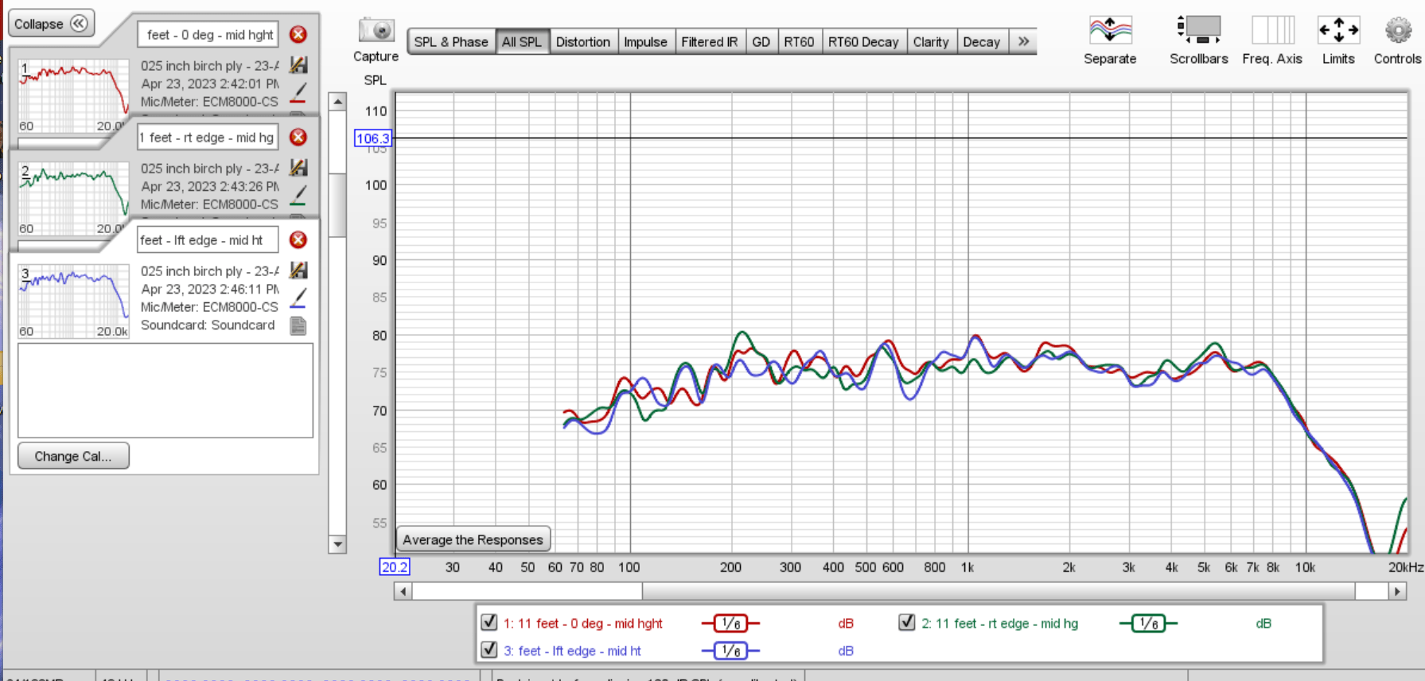1425x681 pixels.
Task: Show more graph tabs with the » arrow
Action: tap(1023, 41)
